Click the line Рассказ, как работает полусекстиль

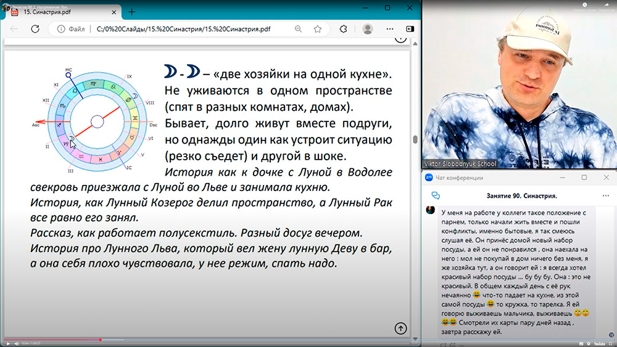pos(196,233)
